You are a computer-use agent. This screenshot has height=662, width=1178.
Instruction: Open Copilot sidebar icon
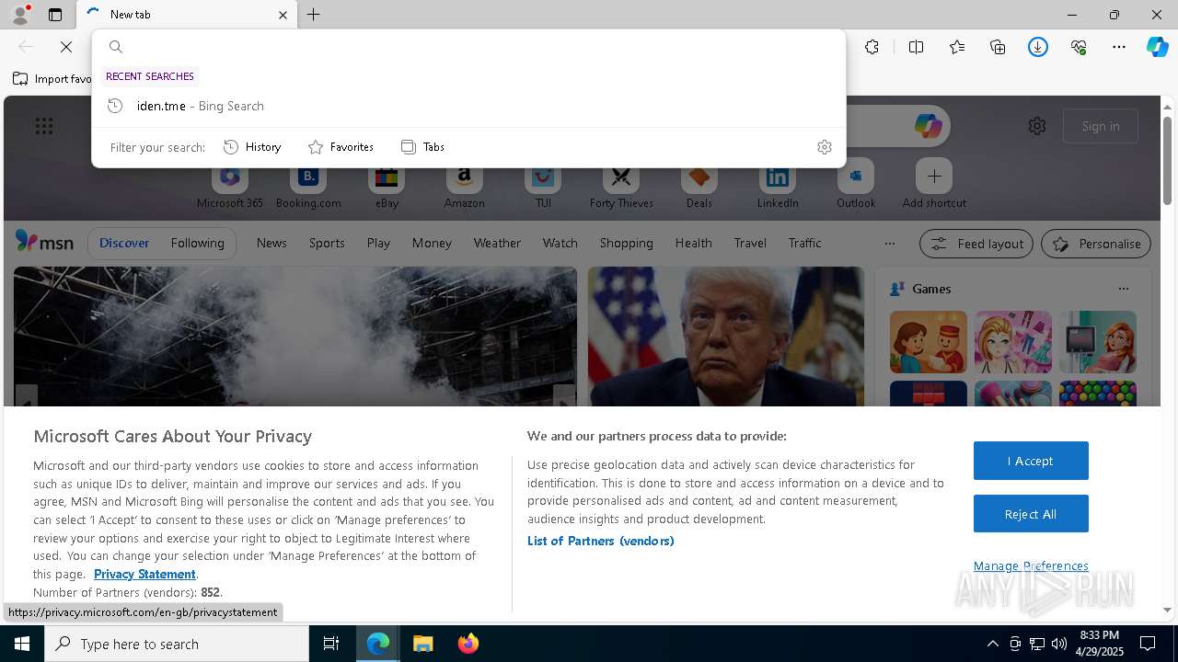click(x=1158, y=47)
